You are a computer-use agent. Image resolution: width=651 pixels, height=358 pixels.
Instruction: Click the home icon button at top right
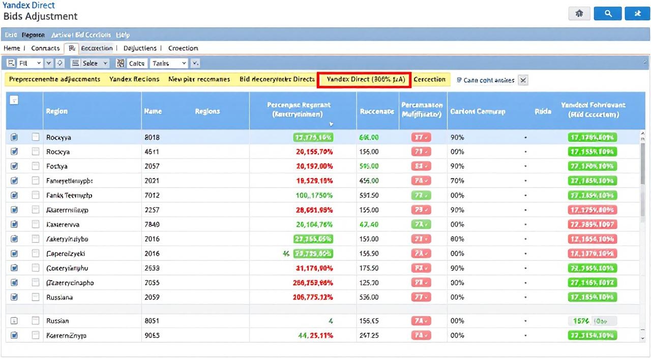578,14
